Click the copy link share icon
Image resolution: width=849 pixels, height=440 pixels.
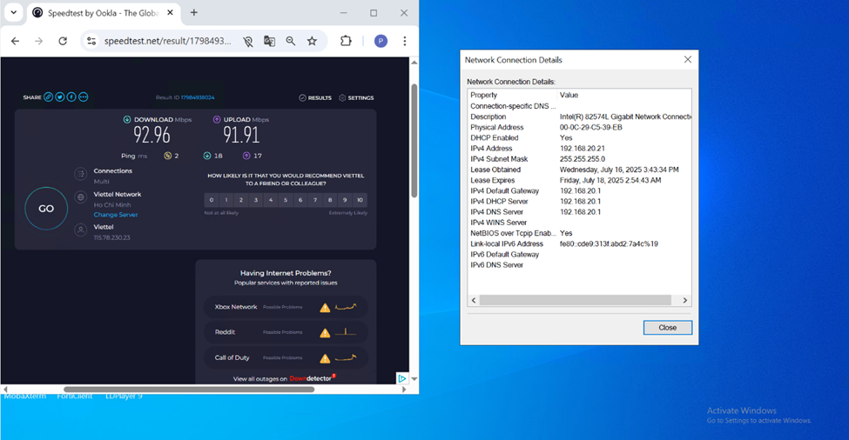click(49, 97)
